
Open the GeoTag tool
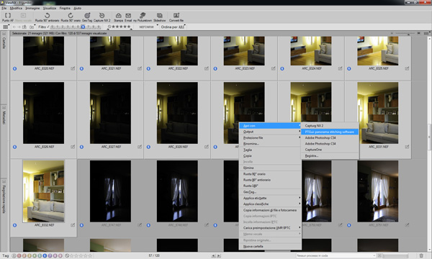[x=87, y=17]
